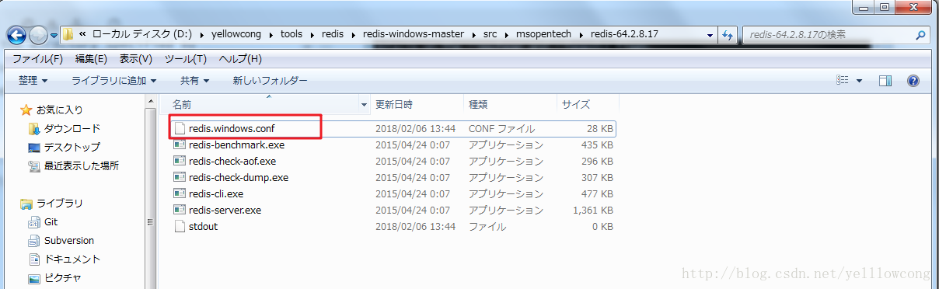This screenshot has height=289, width=939.
Task: Click the yellowcong breadcrumb segment
Action: click(x=236, y=35)
